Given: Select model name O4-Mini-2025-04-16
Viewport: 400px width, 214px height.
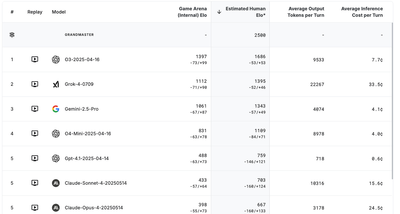Looking at the screenshot, I should click(88, 133).
